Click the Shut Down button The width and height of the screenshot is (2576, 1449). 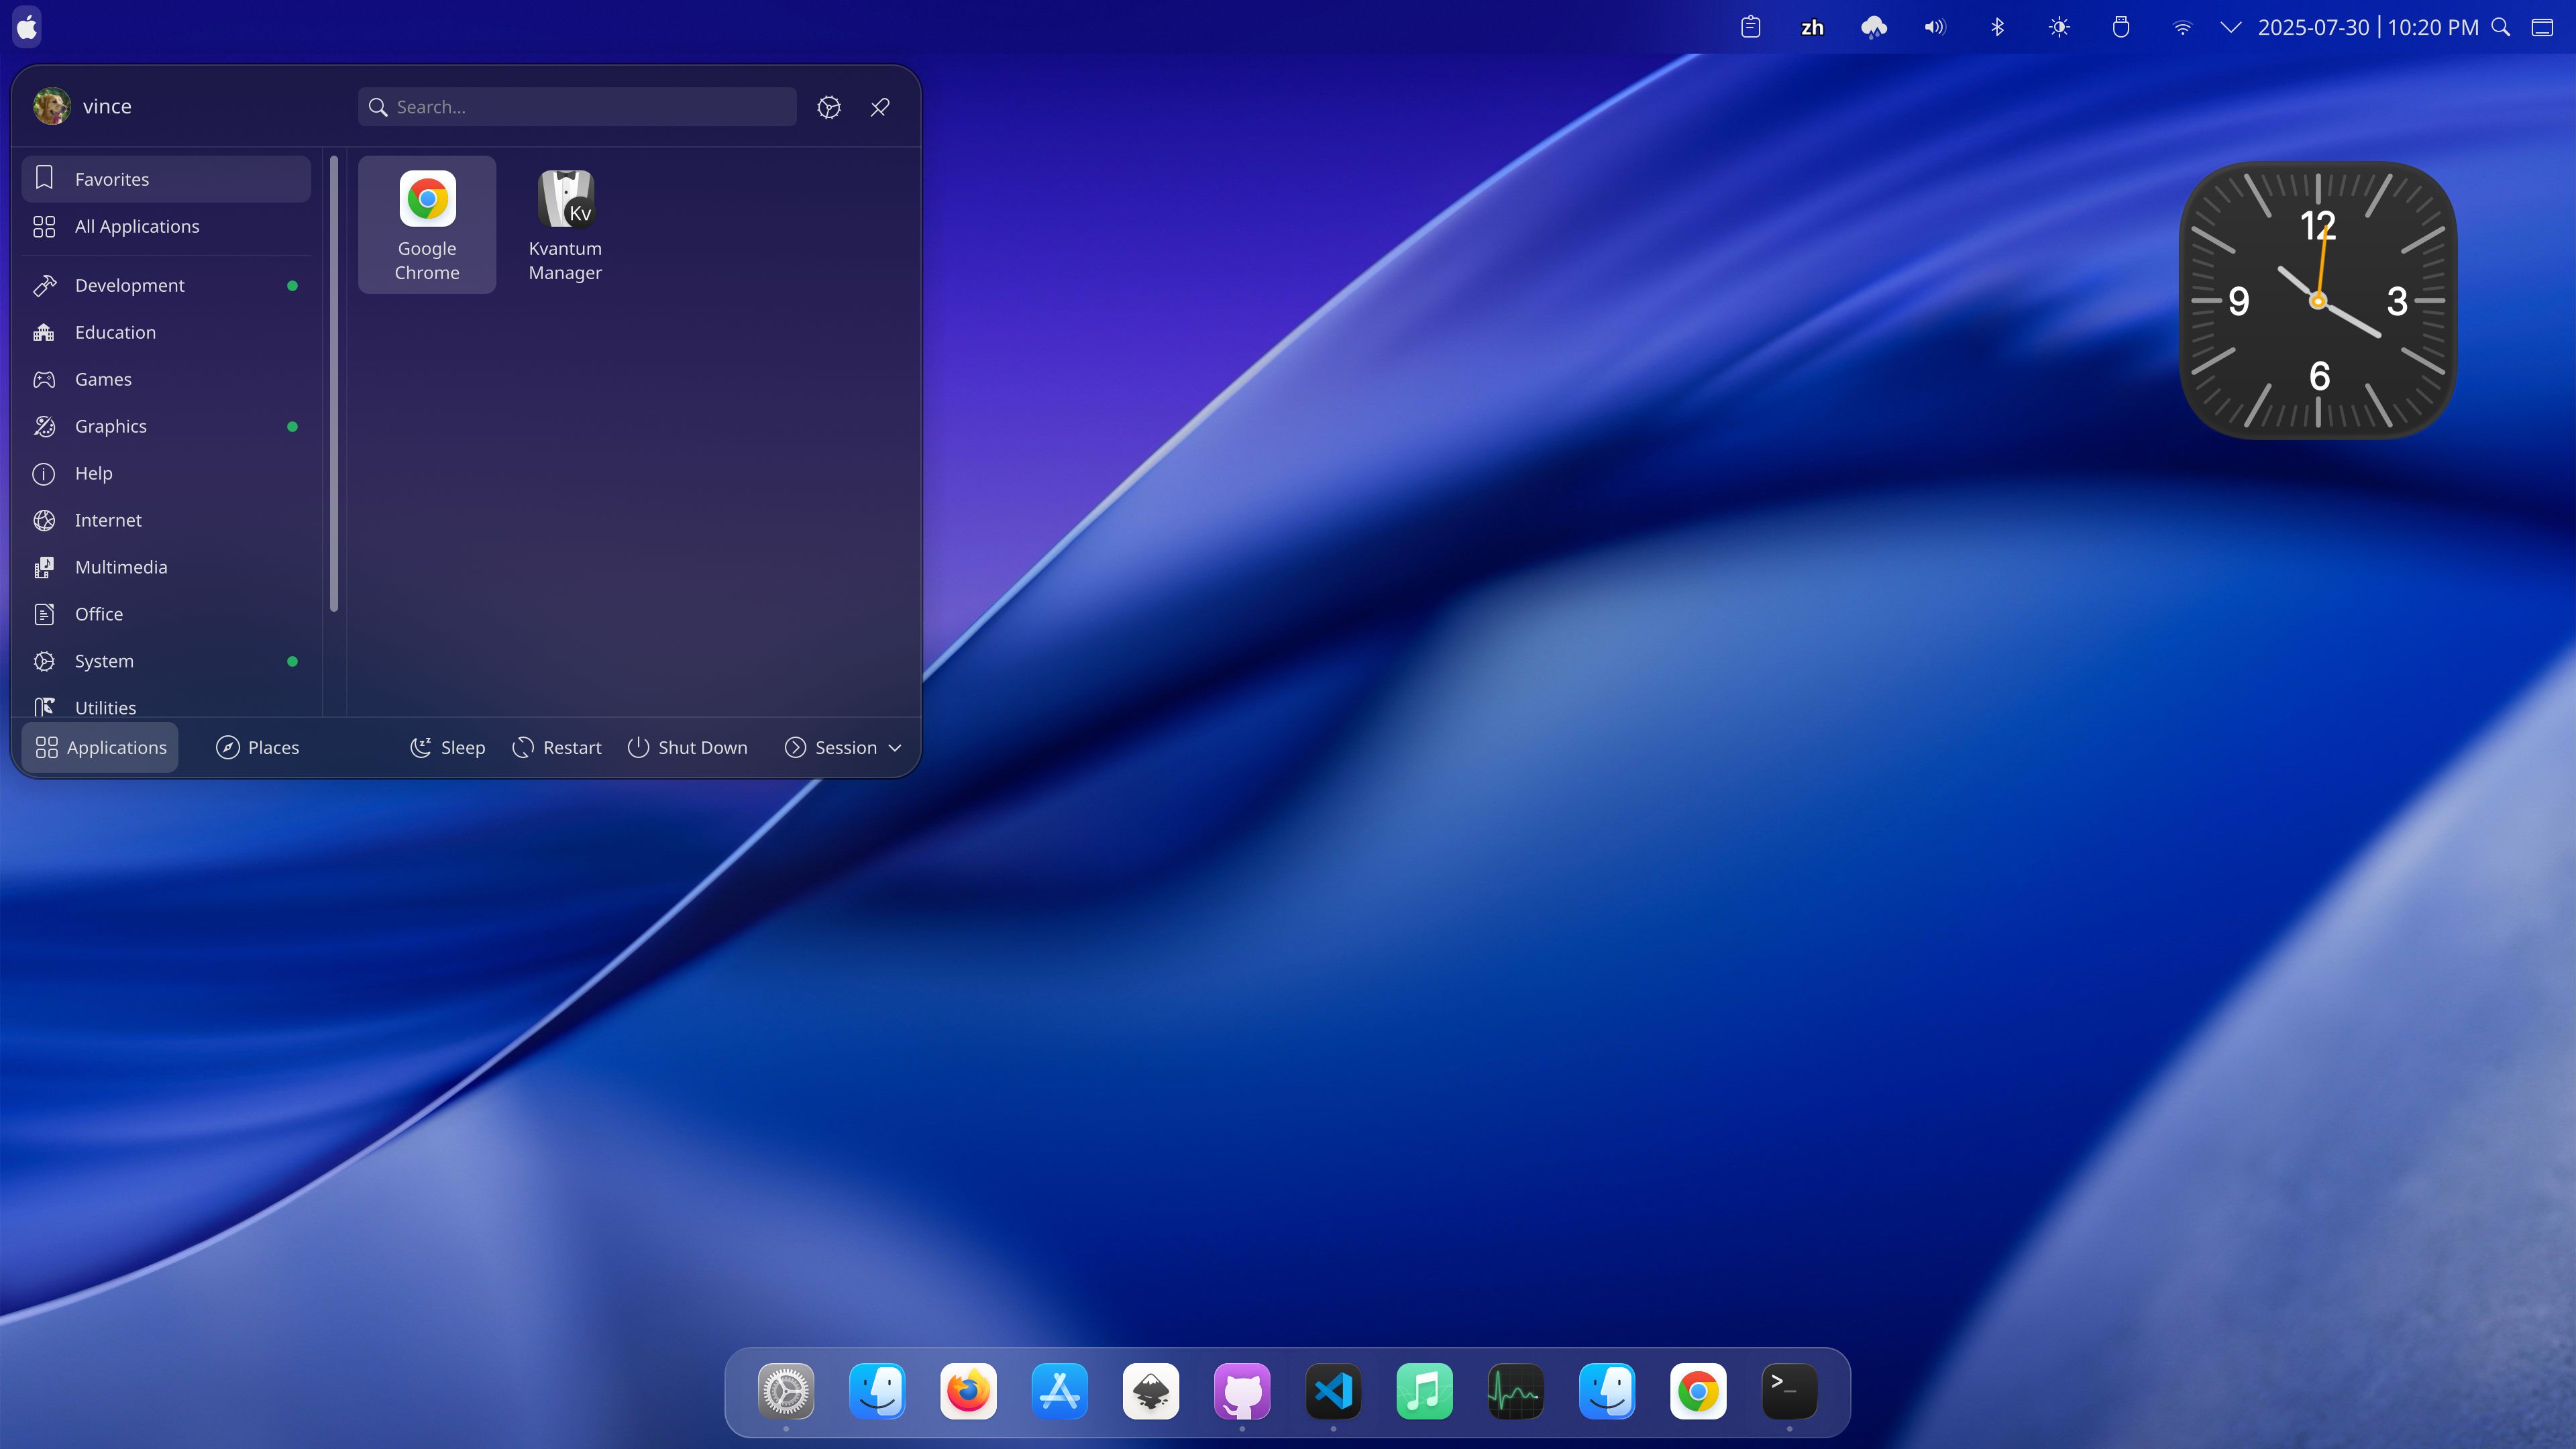tap(687, 747)
